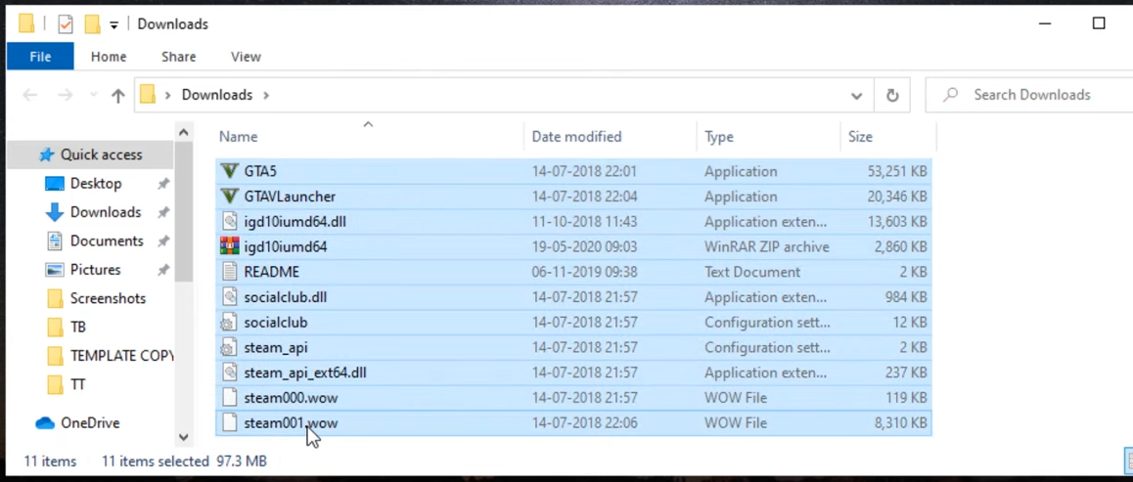Screen dimensions: 1133x482
Task: Sort files by the Date modified column
Action: (576, 136)
